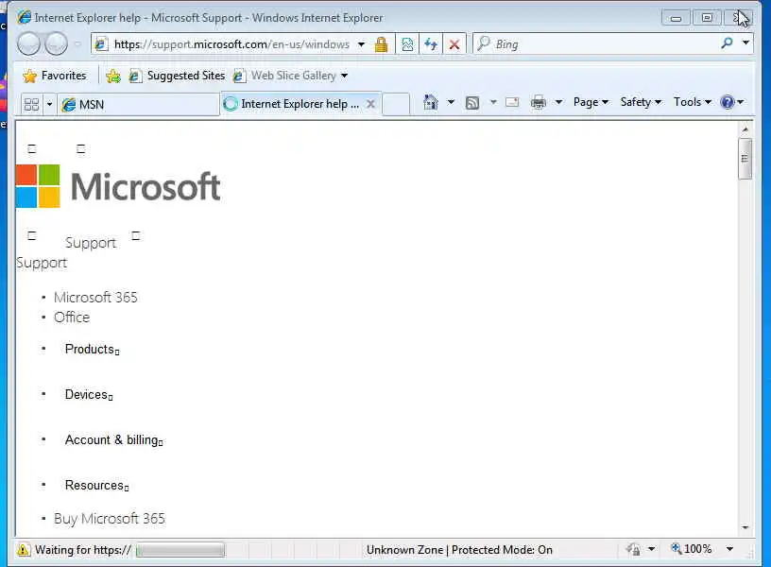Expand the Resources menu
This screenshot has width=771, height=567.
pos(96,486)
